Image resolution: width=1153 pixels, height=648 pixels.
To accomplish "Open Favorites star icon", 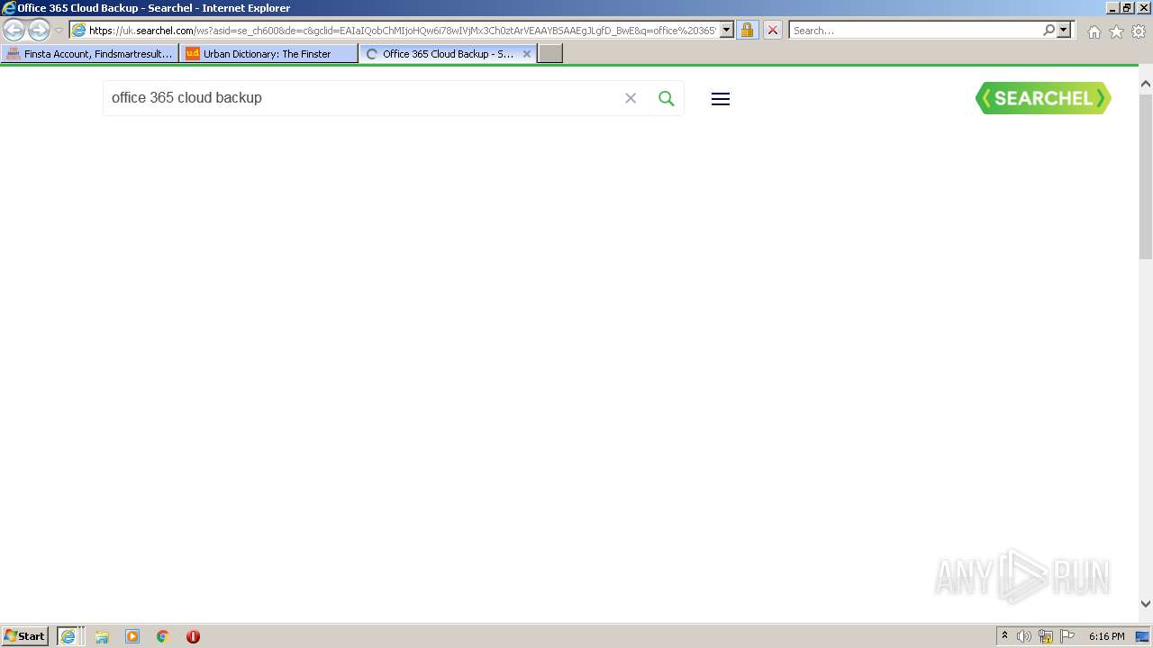I will [1116, 31].
